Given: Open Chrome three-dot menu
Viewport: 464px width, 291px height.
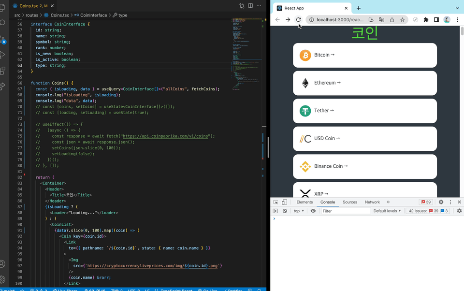Looking at the screenshot, I should (458, 19).
